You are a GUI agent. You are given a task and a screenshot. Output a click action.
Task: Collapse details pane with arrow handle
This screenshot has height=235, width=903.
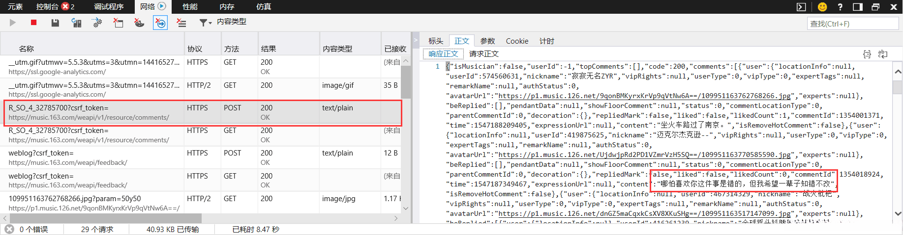coord(416,40)
